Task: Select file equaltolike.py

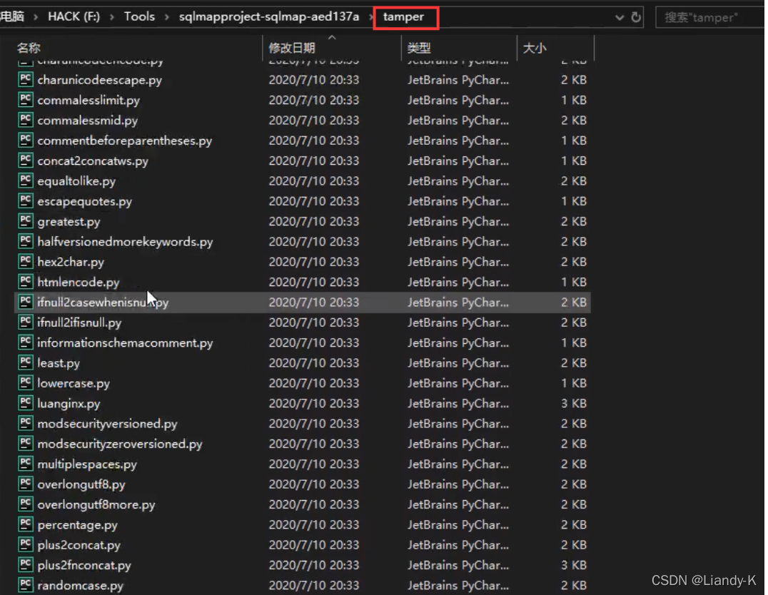Action: tap(76, 181)
